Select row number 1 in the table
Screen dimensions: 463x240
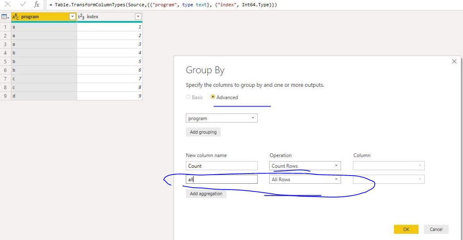click(5, 27)
